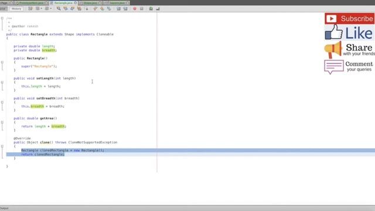The image size is (375, 211).
Task: Collapse the Javadoc comment fold
Action: (2, 18)
